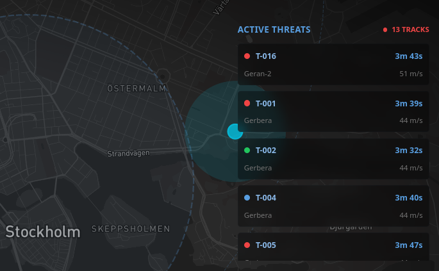Click the 3m 47s countdown for T-005

pyautogui.click(x=408, y=245)
